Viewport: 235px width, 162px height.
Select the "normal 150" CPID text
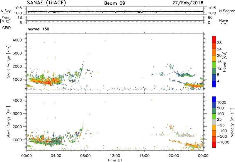point(38,29)
